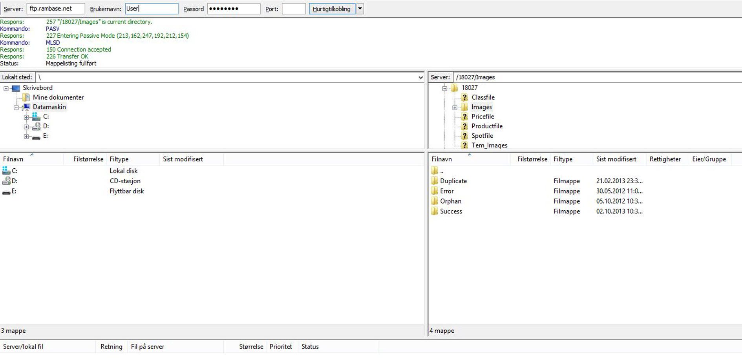Click the Datamaskin computer icon

(27, 107)
